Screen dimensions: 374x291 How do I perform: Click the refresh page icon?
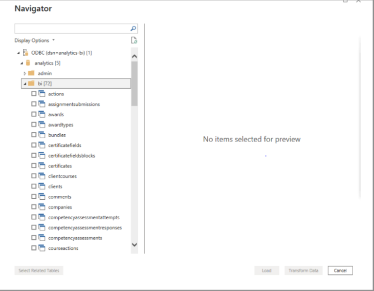pos(134,41)
